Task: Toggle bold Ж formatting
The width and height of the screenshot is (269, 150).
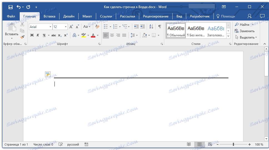Action: tap(32, 35)
